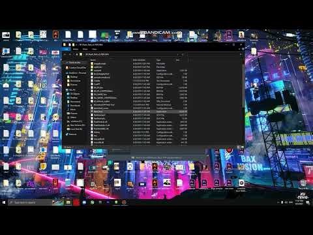
Task: Open the Windows Start menu
Action: click(x=4, y=202)
